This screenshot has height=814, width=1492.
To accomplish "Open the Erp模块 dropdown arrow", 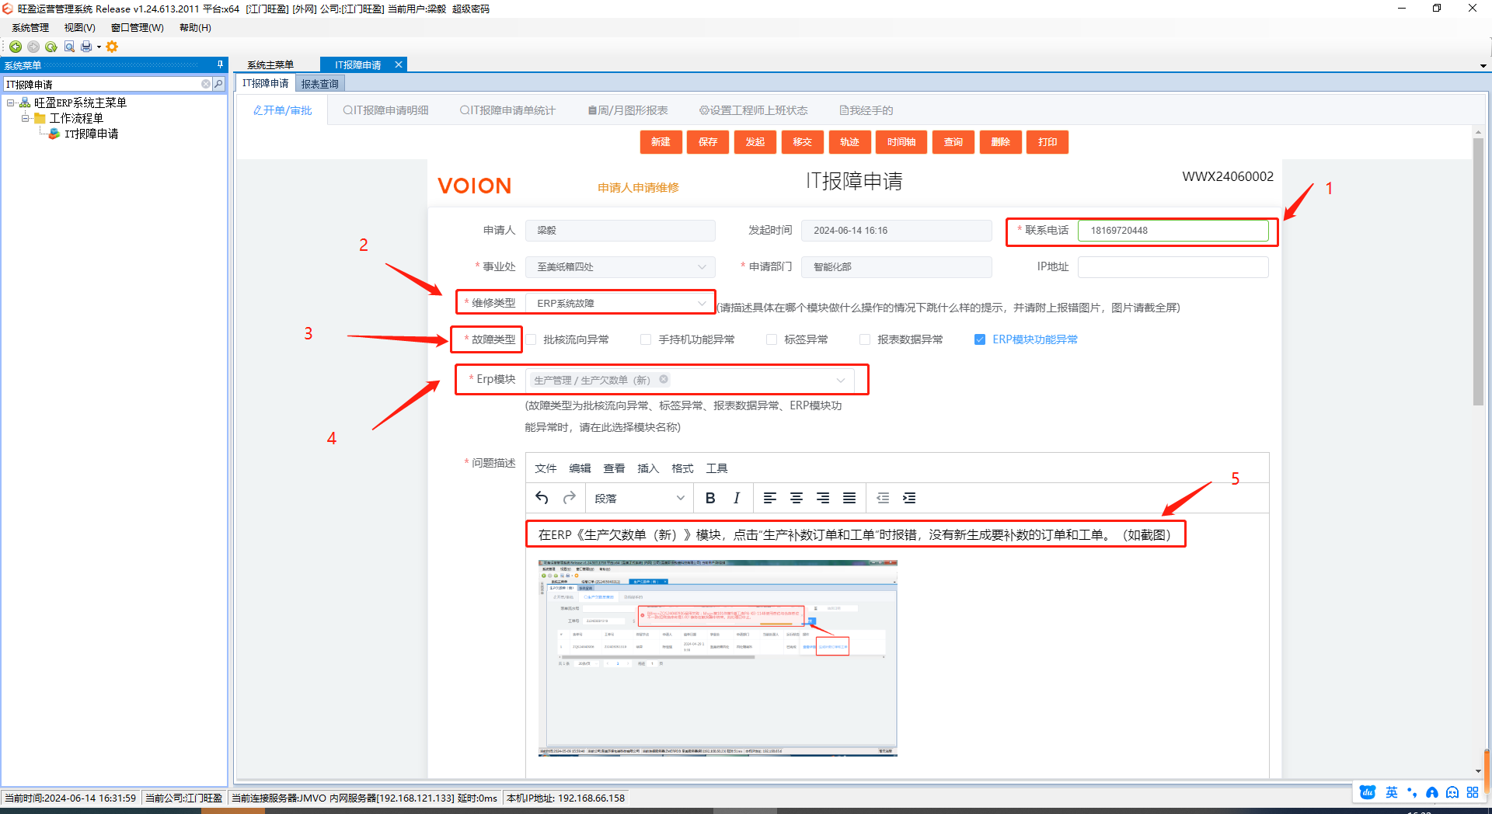I will [840, 380].
